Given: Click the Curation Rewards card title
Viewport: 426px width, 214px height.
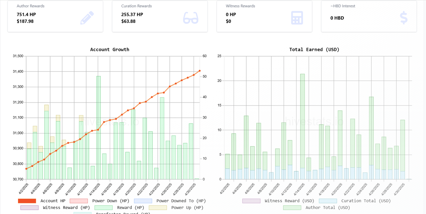Looking at the screenshot, I should [x=136, y=6].
